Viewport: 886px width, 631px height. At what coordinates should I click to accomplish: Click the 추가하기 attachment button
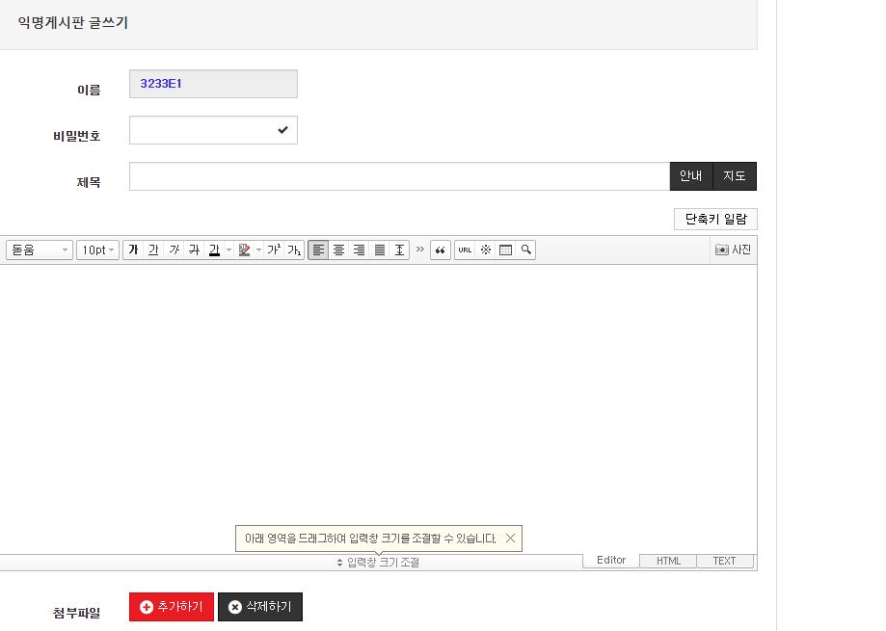click(x=172, y=607)
